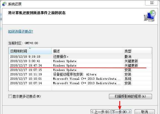This screenshot has height=114, width=160.
Task: Click Microsoft Visual C++ description in 10:10:01 row
Action: click(x=87, y=79)
